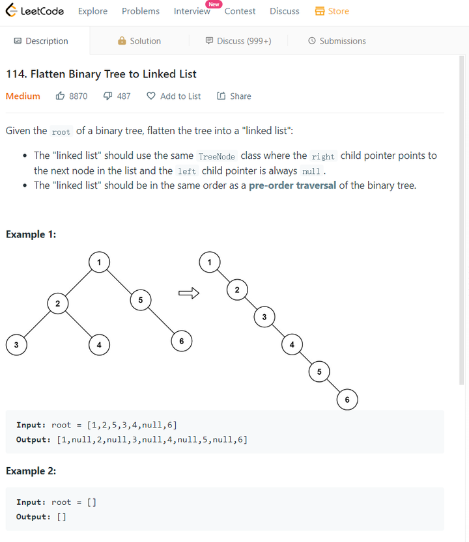This screenshot has height=542, width=469.
Task: Click the Description tab icon
Action: tap(18, 41)
